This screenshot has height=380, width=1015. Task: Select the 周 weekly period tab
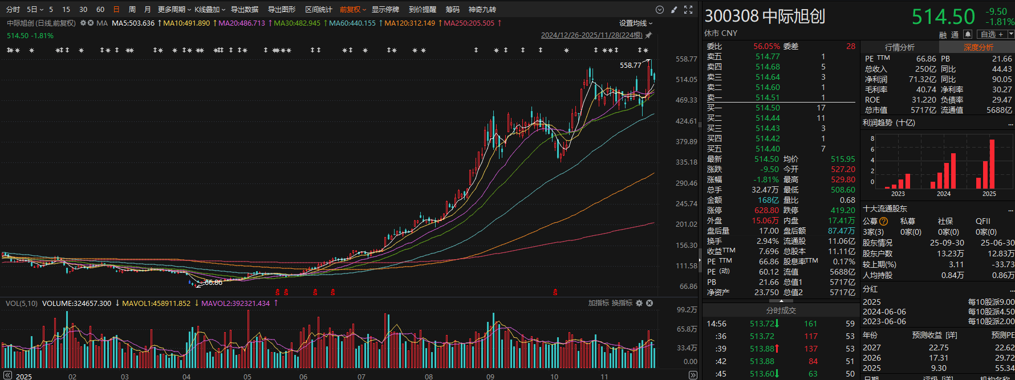(132, 10)
